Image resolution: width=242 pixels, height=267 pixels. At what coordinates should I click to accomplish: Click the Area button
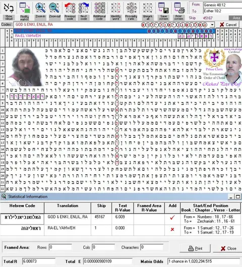point(235,18)
